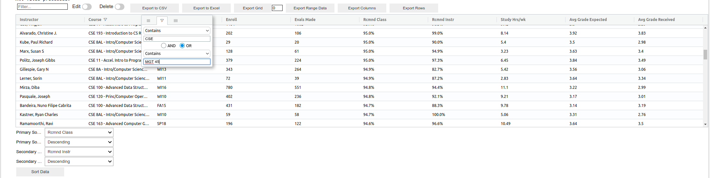
Task: Click the WI16 term cell
Action: click(162, 88)
